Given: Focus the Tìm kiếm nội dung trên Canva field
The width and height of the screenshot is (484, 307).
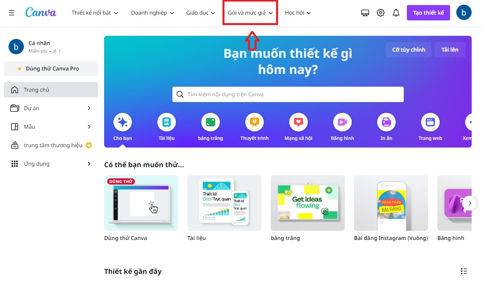Looking at the screenshot, I should (288, 94).
